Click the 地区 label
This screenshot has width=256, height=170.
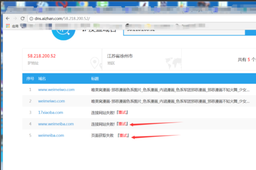(111, 63)
